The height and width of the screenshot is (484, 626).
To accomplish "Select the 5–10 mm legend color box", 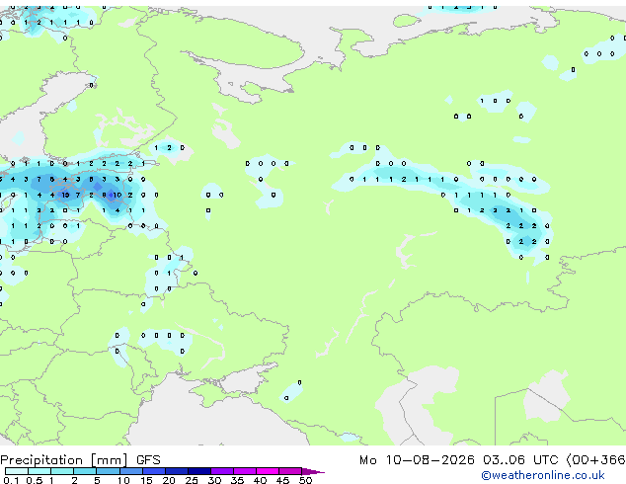I will [108, 471].
